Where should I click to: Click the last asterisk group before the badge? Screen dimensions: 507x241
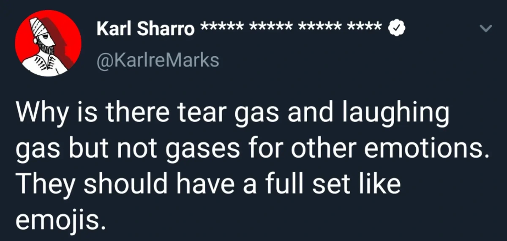click(x=365, y=28)
